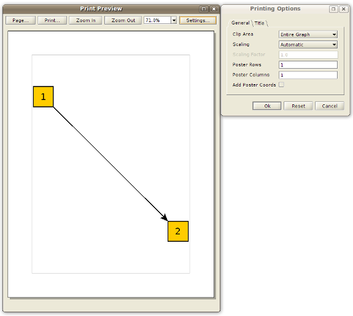Confirm printing options with Ok
This screenshot has height=316, width=353.
(x=267, y=106)
